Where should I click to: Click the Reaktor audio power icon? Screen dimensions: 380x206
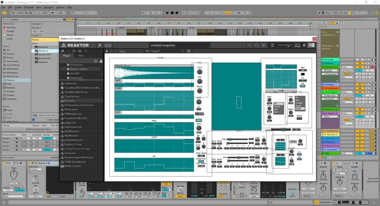(x=304, y=45)
